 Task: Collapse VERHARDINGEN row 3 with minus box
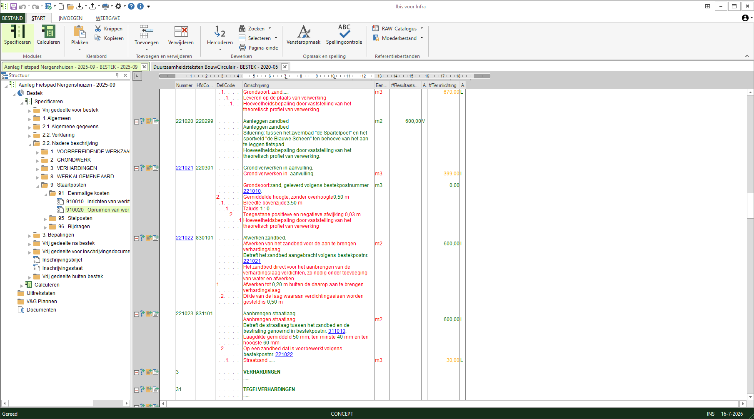click(x=136, y=373)
